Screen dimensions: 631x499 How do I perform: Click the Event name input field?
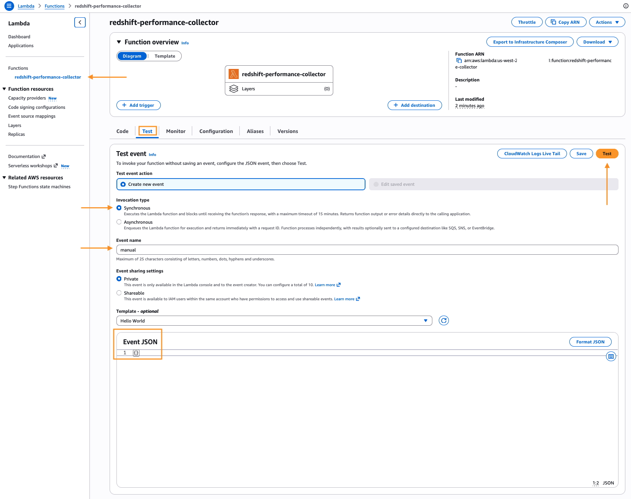(367, 250)
